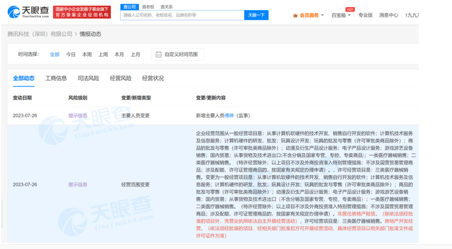Switch to 经营状况 tab

153,79
